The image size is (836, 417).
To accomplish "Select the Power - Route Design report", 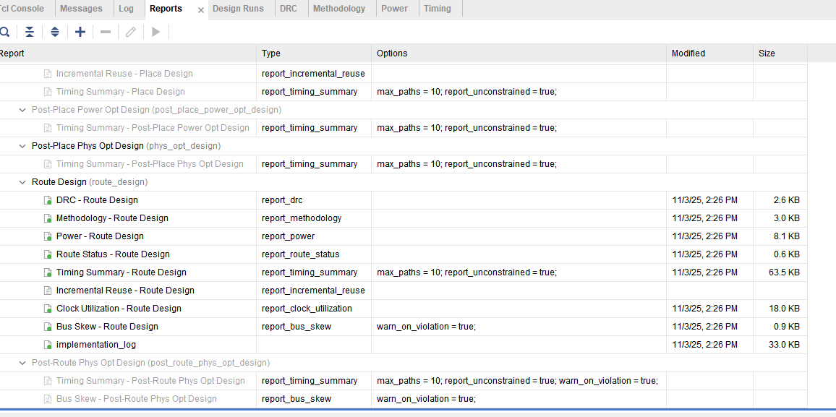I will tap(100, 236).
